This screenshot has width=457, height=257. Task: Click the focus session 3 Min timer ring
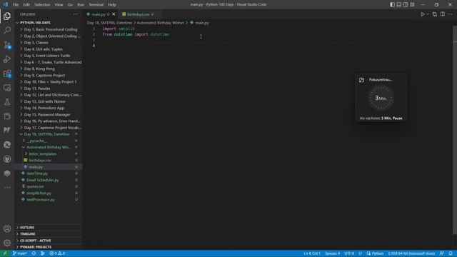coord(381,98)
